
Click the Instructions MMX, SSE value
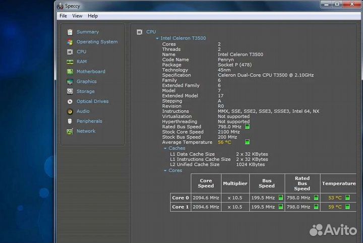(x=269, y=111)
